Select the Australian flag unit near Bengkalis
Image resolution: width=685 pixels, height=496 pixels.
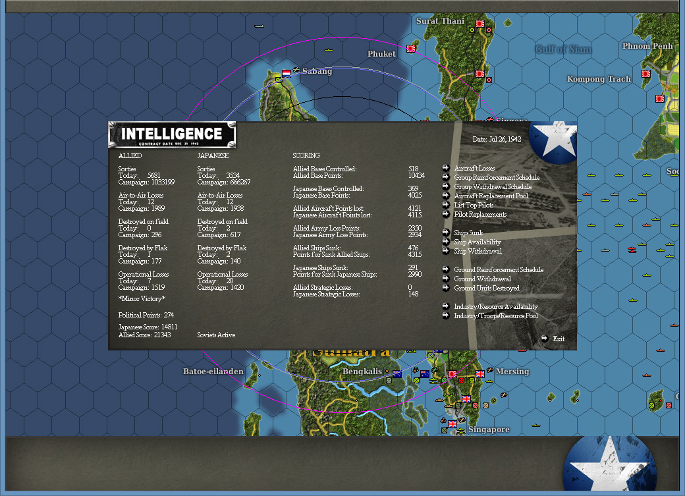(x=397, y=374)
